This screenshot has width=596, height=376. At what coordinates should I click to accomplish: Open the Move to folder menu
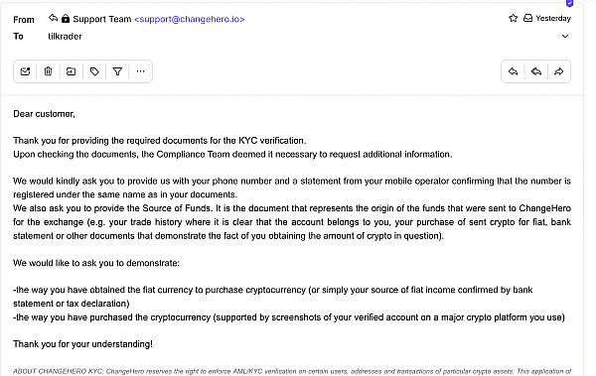tap(72, 71)
